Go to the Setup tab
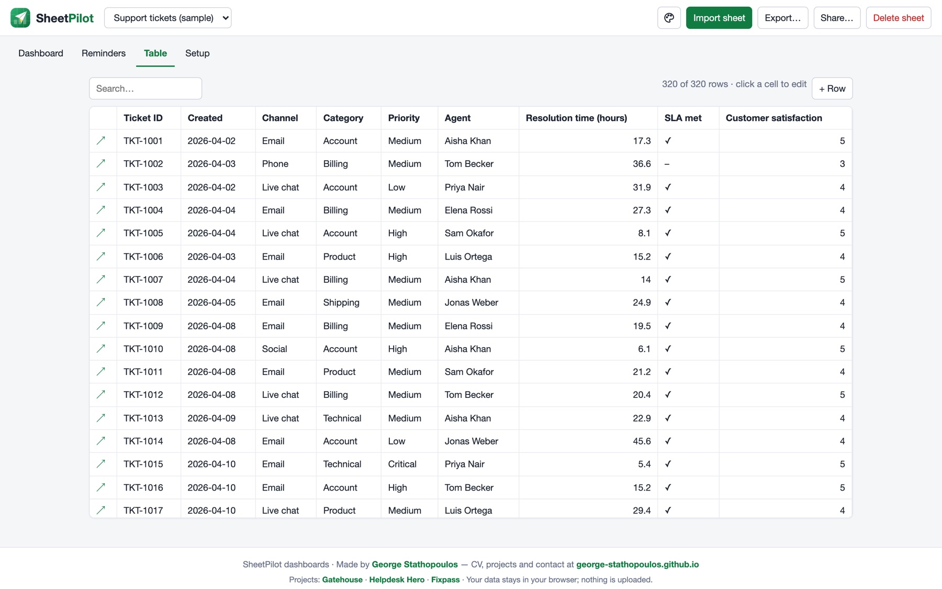 [x=197, y=53]
